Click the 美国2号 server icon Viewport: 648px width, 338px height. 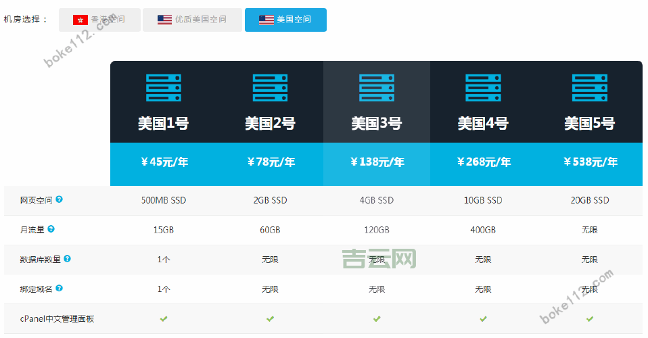(x=270, y=88)
